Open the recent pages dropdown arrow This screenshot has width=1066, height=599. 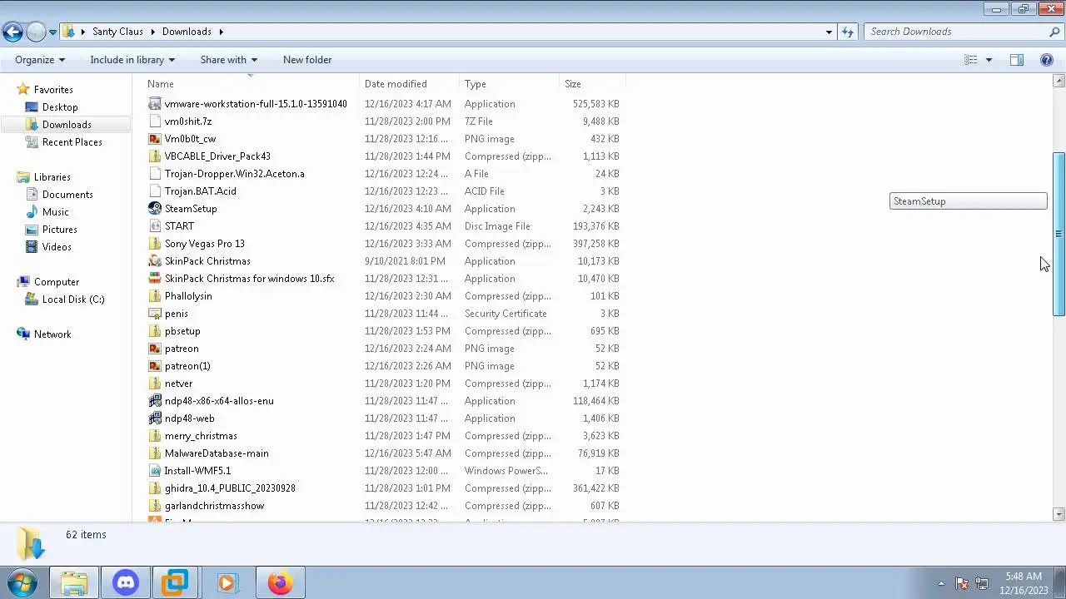(52, 32)
